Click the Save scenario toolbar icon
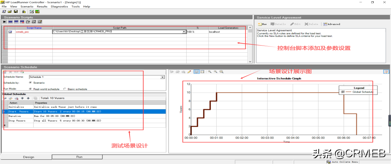 pyautogui.click(x=16, y=12)
